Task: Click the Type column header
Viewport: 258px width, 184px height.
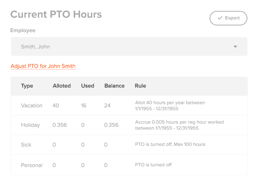Action: (x=27, y=86)
